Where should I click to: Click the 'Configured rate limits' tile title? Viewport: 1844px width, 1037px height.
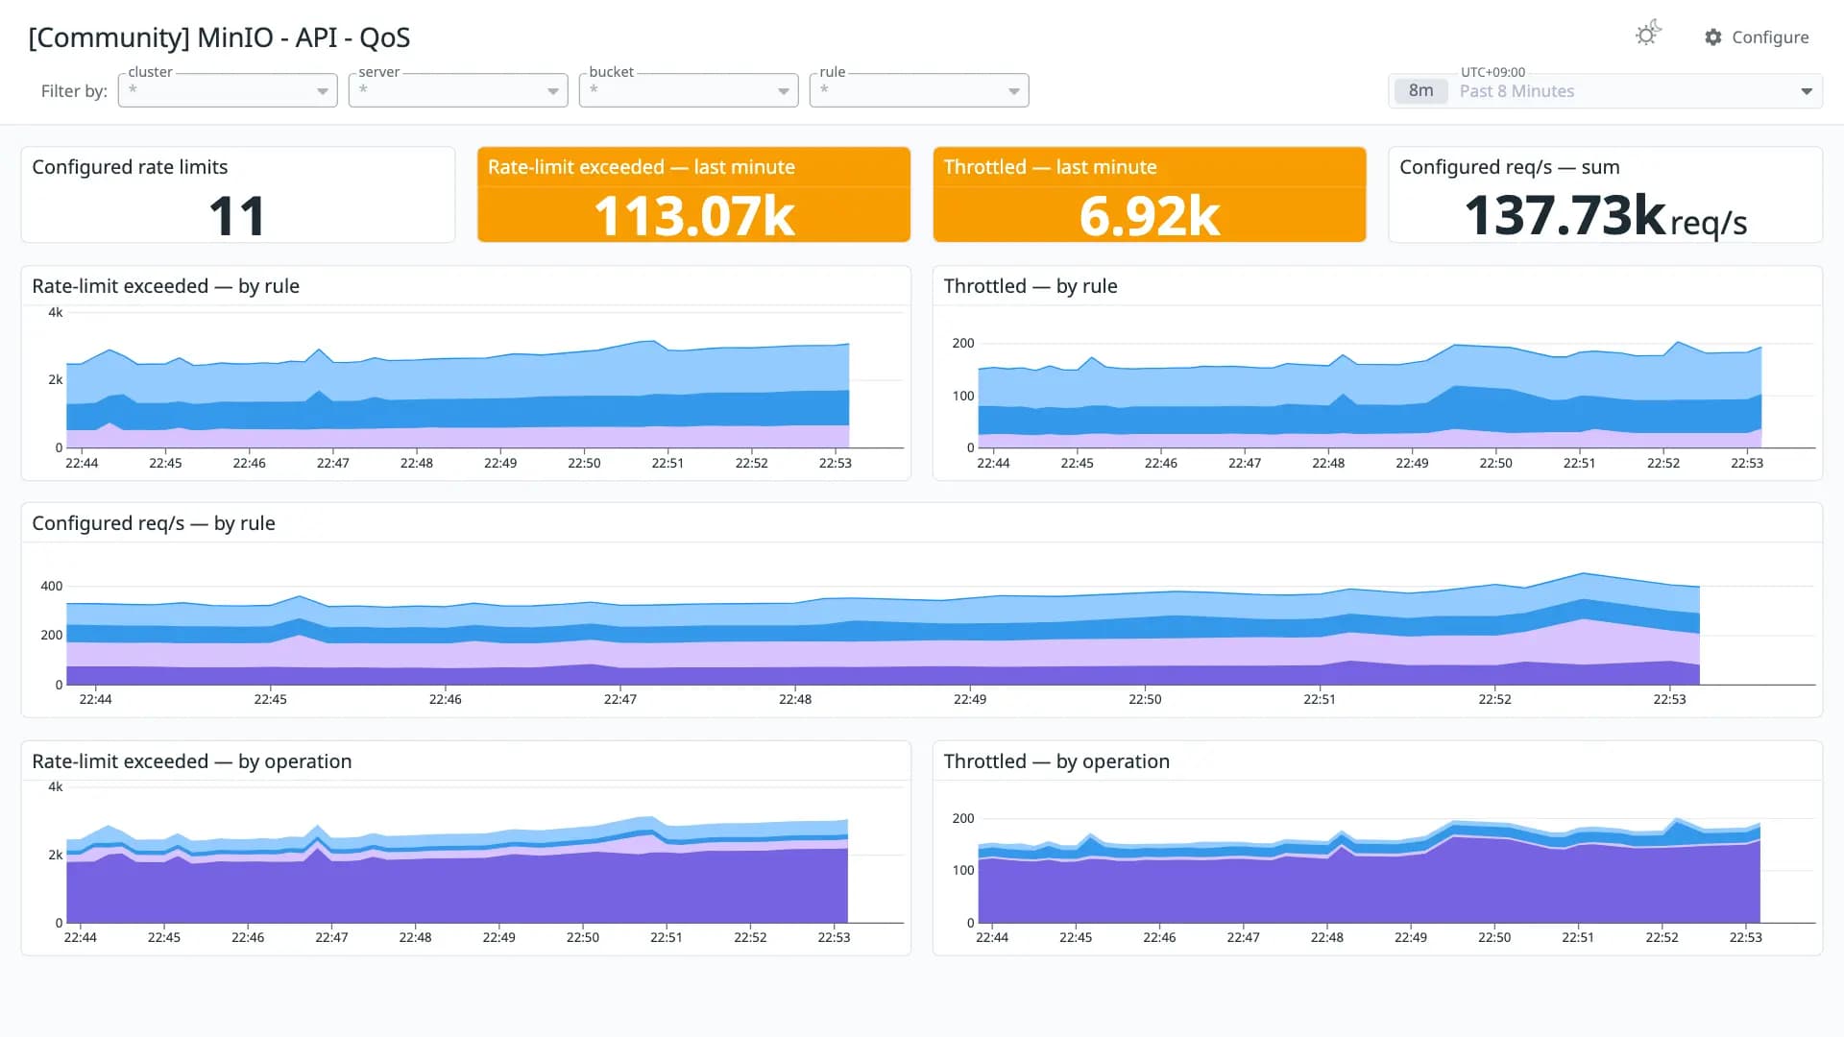130,167
